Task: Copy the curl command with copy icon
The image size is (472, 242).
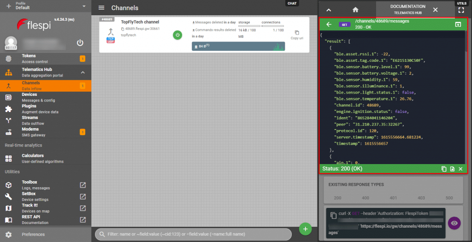Action: point(333,216)
